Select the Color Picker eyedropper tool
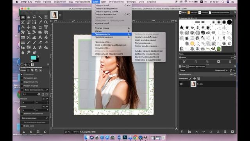This screenshot has height=141, width=250. tap(40, 22)
